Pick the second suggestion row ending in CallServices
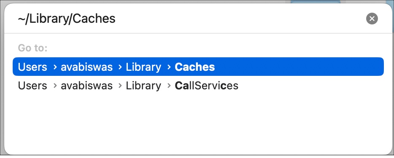Screen dimensions: 394x158 (x=198, y=86)
